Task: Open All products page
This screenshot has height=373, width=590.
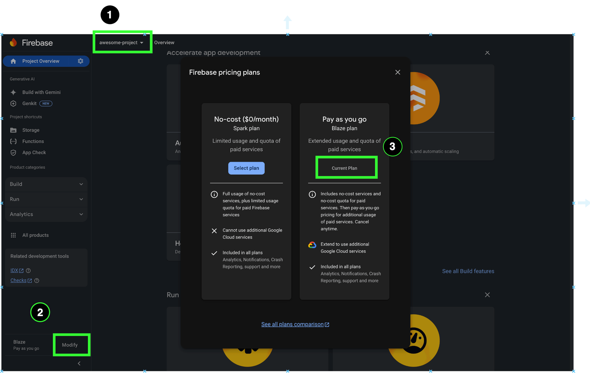Action: [x=35, y=235]
